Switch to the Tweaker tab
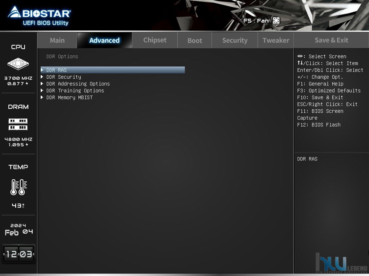Viewport: 369px width, 276px height. (276, 40)
